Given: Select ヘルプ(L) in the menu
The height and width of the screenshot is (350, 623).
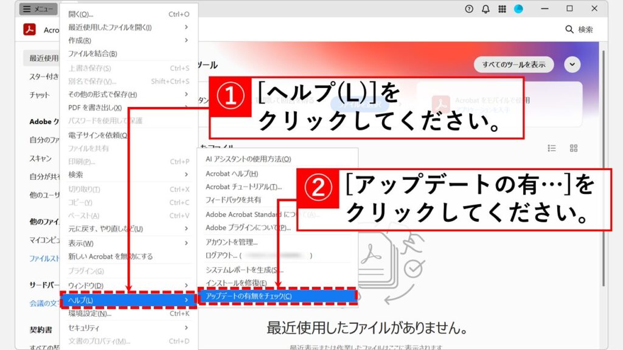Looking at the screenshot, I should (x=128, y=300).
